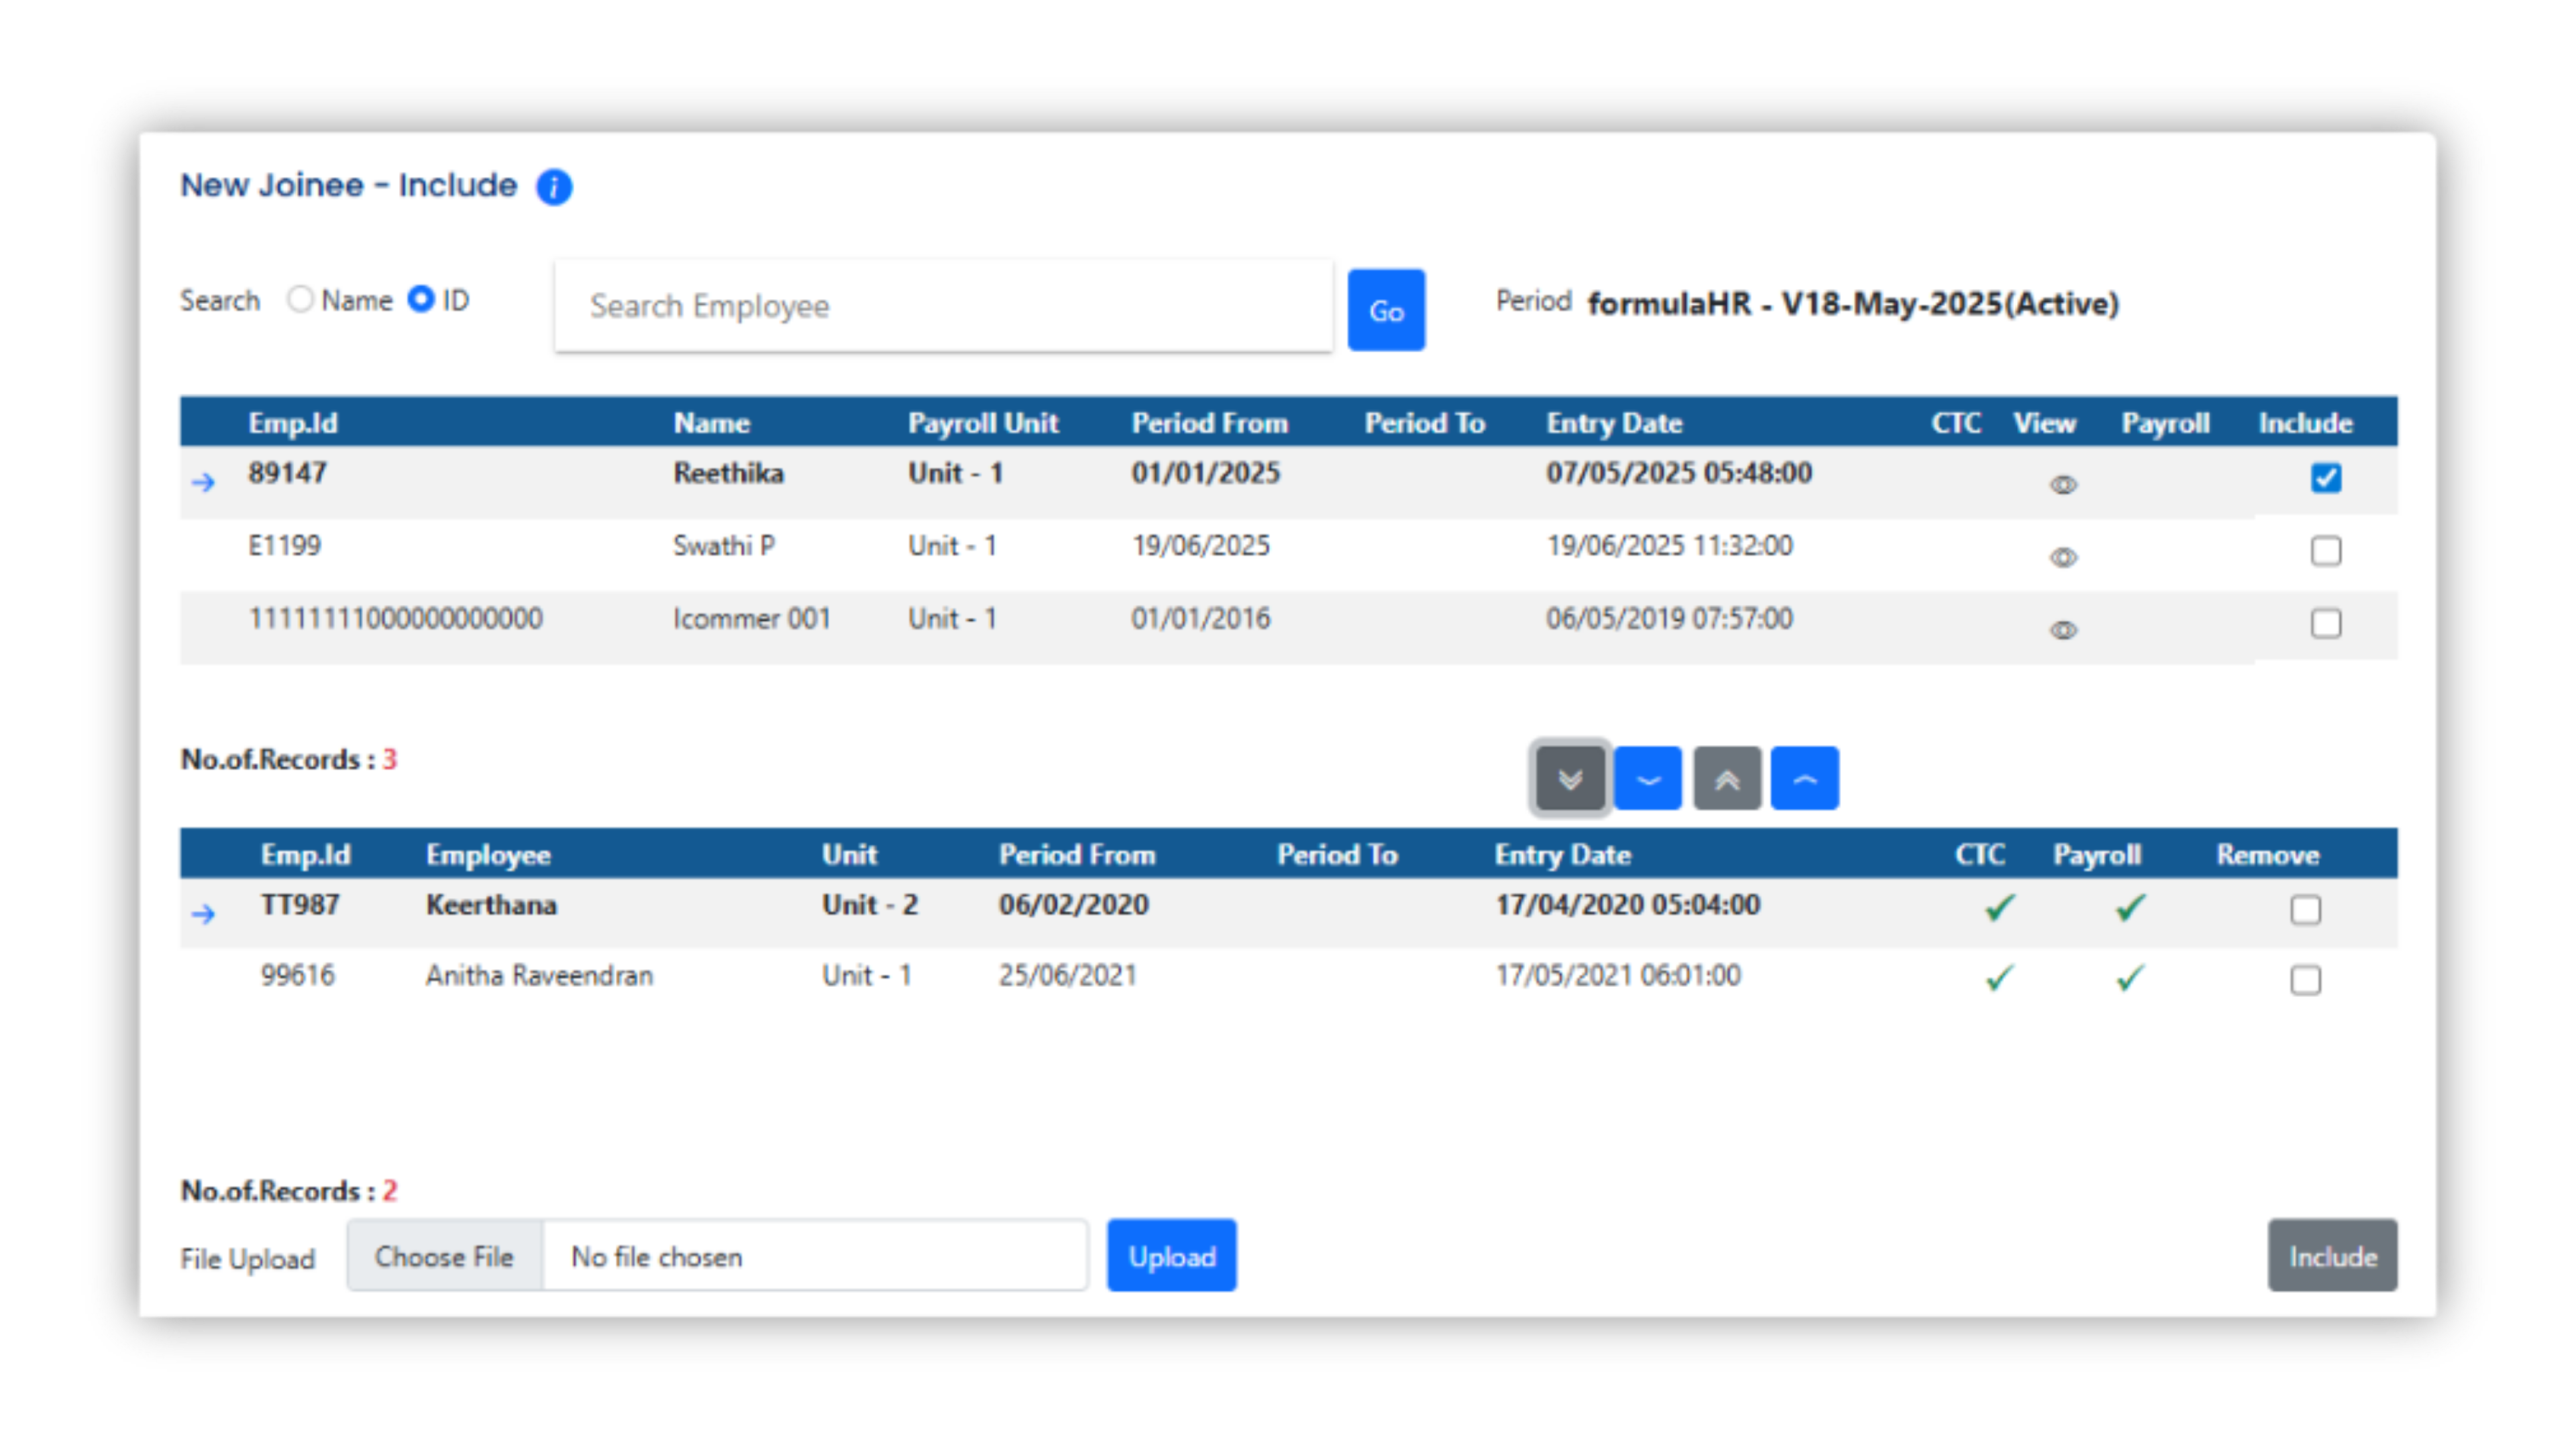Click the double up-arrow move button
Screen dimensions: 2576x1449
[1726, 778]
